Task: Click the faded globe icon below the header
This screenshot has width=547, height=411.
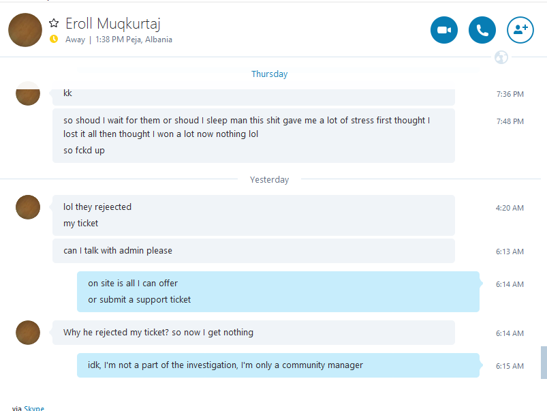Action: (501, 57)
